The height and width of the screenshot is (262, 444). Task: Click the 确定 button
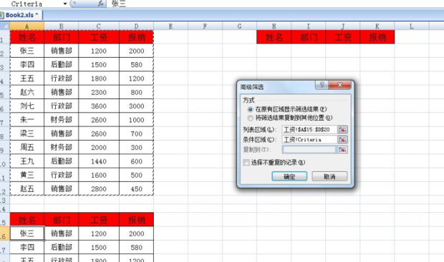(x=289, y=176)
